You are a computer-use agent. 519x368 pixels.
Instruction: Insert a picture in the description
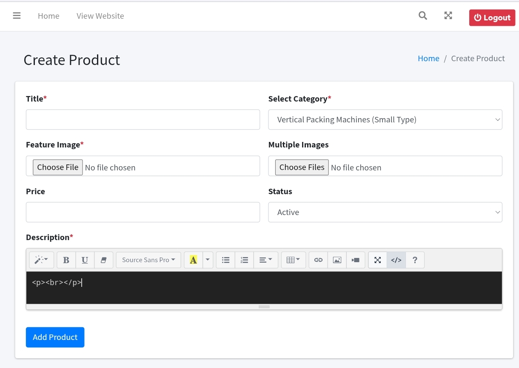pyautogui.click(x=337, y=260)
